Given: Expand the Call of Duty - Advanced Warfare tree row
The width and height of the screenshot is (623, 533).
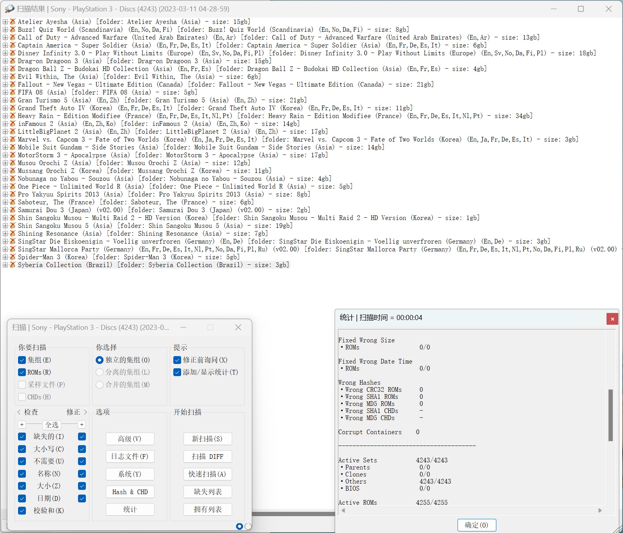Looking at the screenshot, I should pos(5,38).
